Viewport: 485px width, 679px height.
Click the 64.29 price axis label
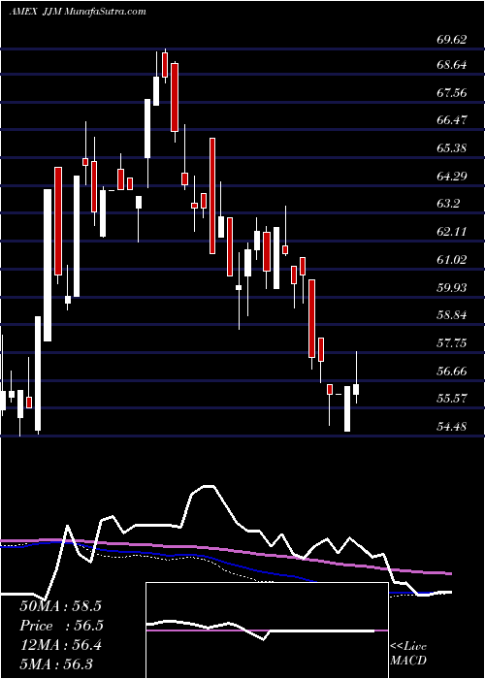click(x=452, y=176)
